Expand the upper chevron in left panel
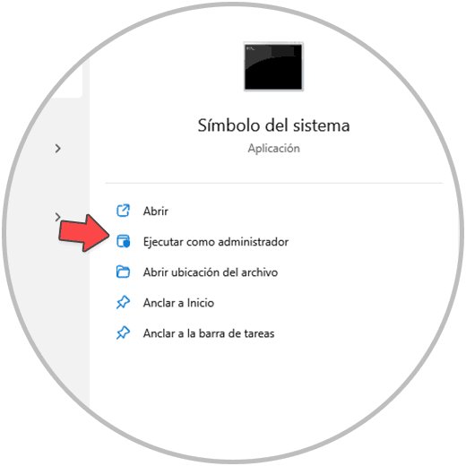 pos(58,148)
